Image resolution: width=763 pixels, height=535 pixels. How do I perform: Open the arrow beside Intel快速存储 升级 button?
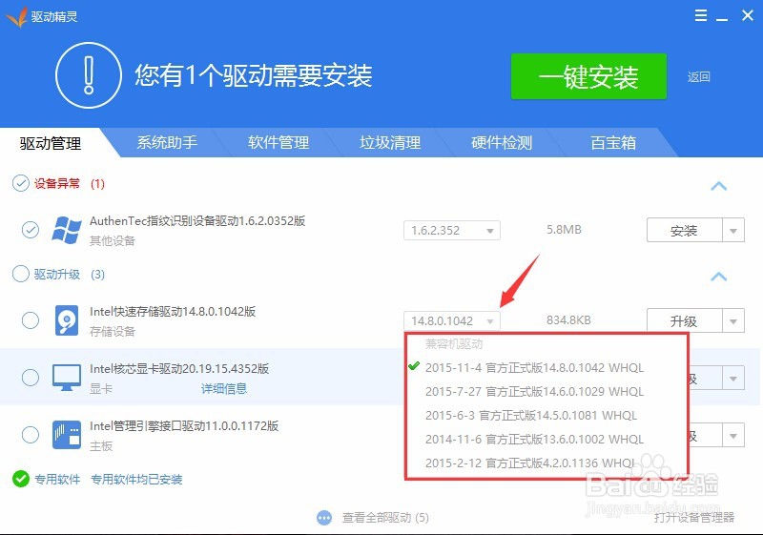coord(733,321)
